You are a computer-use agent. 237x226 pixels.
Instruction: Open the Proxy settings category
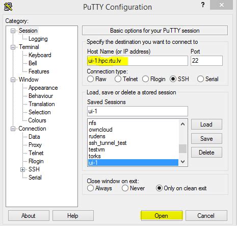[x=35, y=145]
